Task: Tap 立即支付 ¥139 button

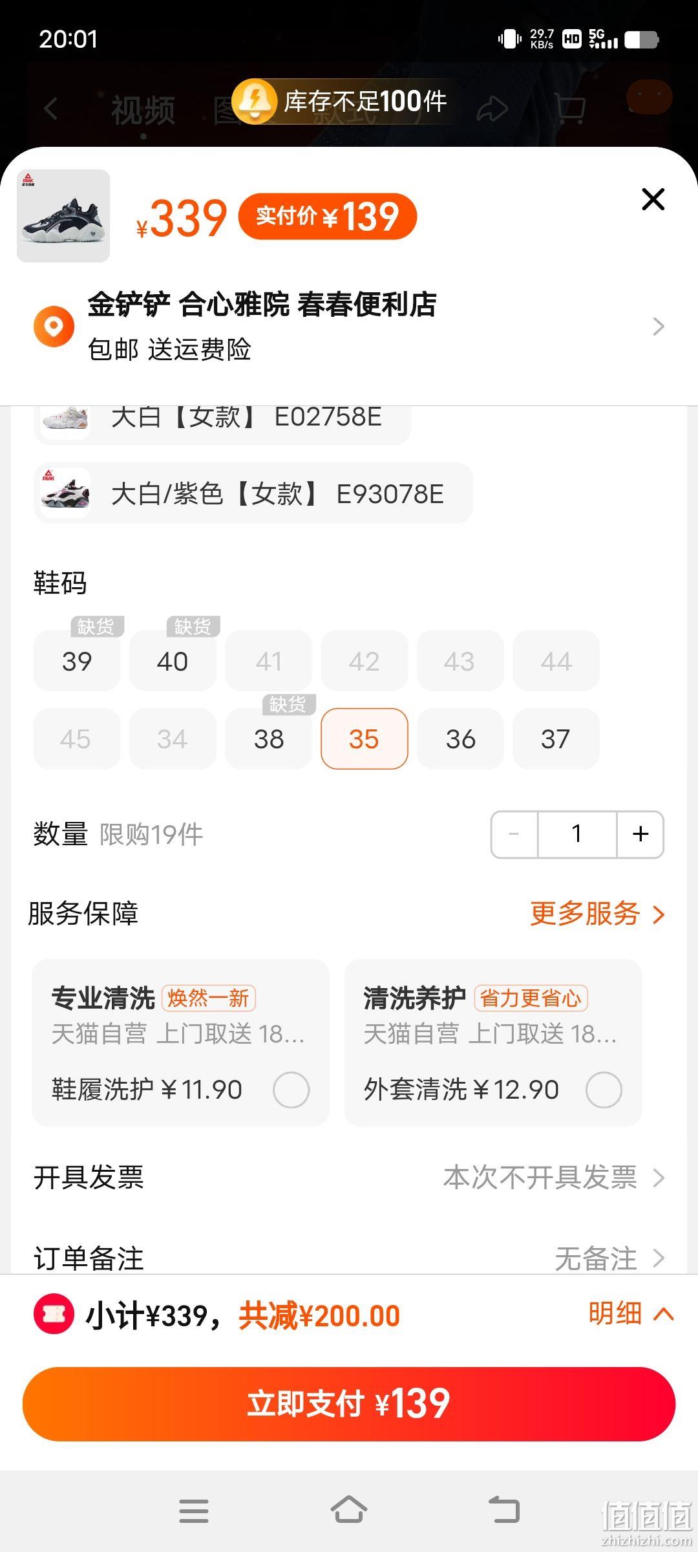Action: (349, 1403)
